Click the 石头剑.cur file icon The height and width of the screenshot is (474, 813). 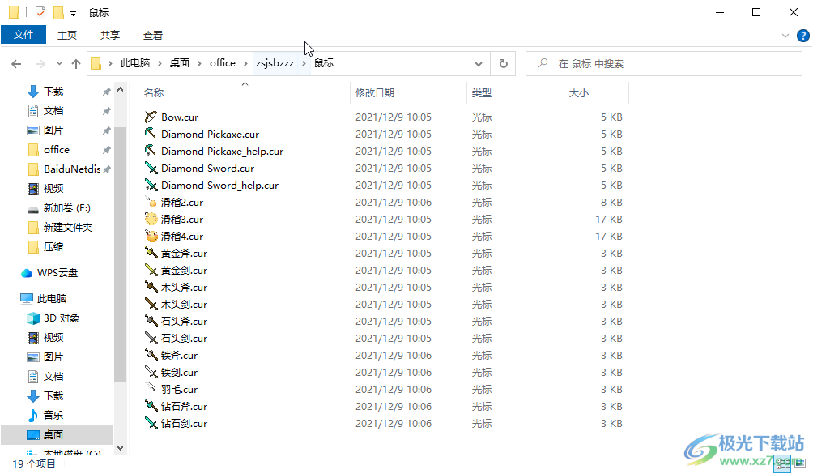[151, 339]
